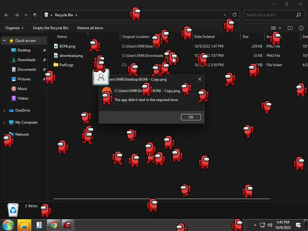Select OneDrive in navigation pane
Image resolution: width=308 pixels, height=231 pixels.
(x=23, y=110)
